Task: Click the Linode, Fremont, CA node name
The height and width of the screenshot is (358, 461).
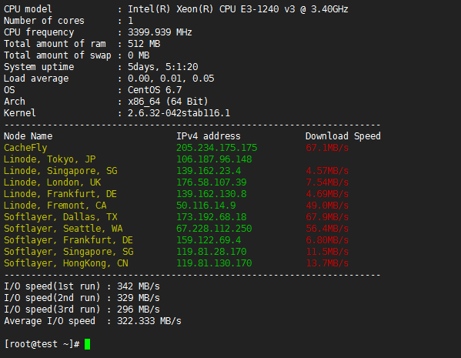Action: 55,206
